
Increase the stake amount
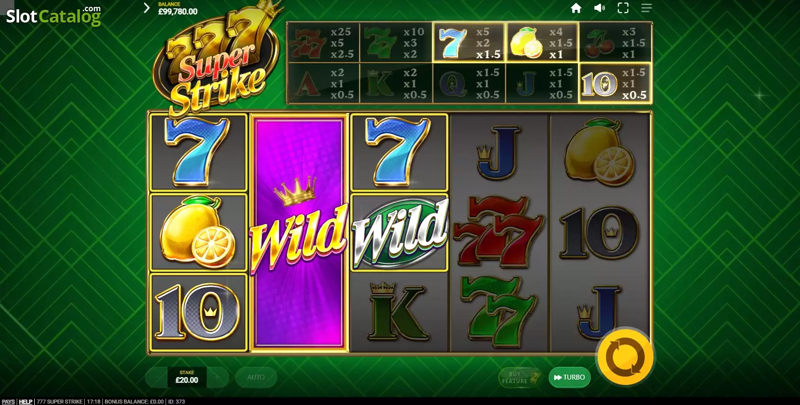218,377
